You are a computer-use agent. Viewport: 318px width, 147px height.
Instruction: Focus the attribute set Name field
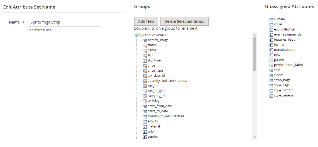tap(65, 22)
